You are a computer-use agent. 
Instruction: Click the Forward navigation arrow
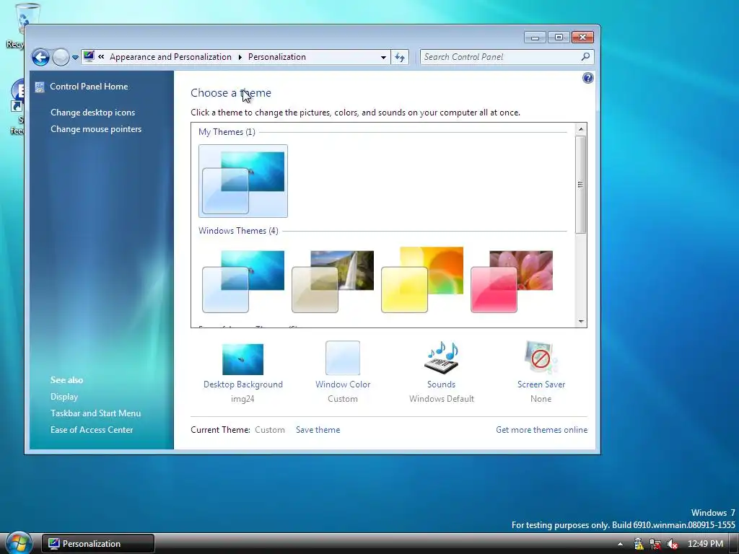pyautogui.click(x=61, y=58)
